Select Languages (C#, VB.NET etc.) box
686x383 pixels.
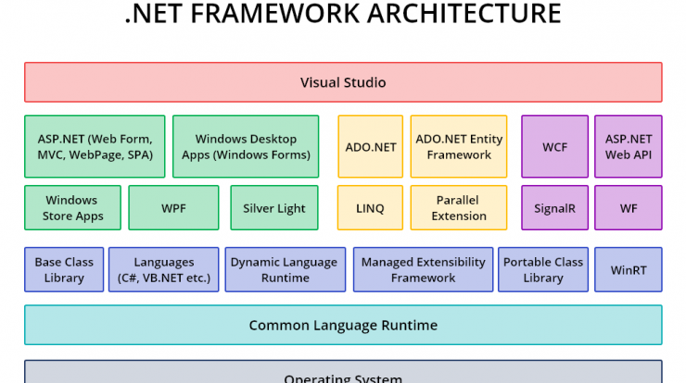[164, 269]
